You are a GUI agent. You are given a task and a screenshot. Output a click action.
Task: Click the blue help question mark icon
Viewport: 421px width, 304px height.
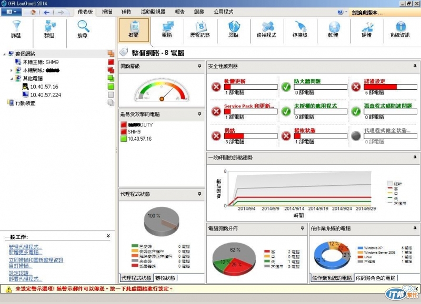click(x=340, y=12)
